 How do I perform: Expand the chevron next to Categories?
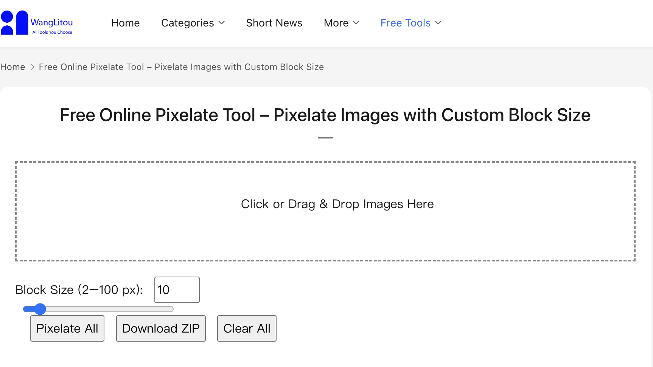(x=222, y=23)
